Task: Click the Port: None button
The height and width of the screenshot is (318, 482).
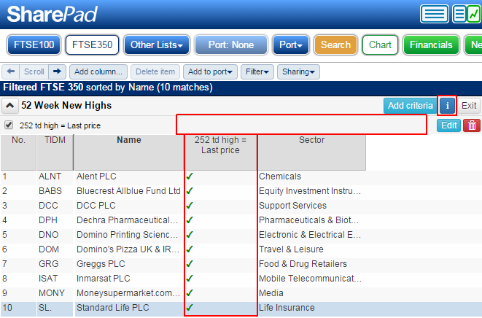Action: tap(231, 45)
